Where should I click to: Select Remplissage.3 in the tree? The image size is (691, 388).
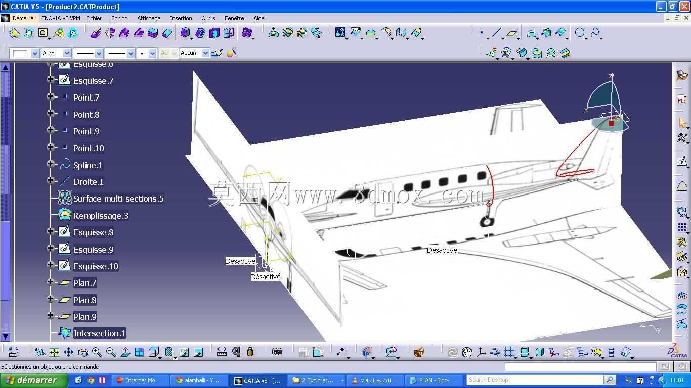pyautogui.click(x=100, y=216)
